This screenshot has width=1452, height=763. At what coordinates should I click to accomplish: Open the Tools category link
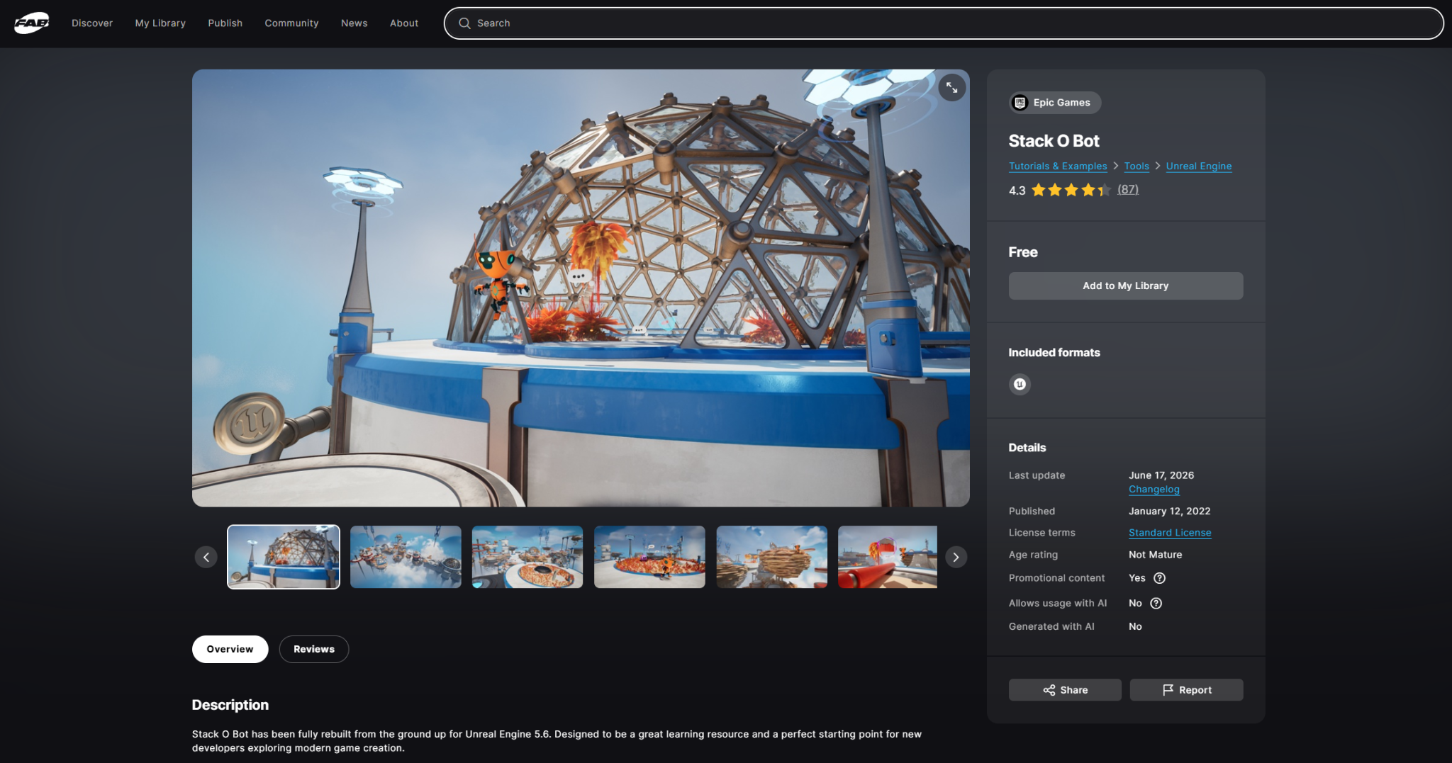1137,166
